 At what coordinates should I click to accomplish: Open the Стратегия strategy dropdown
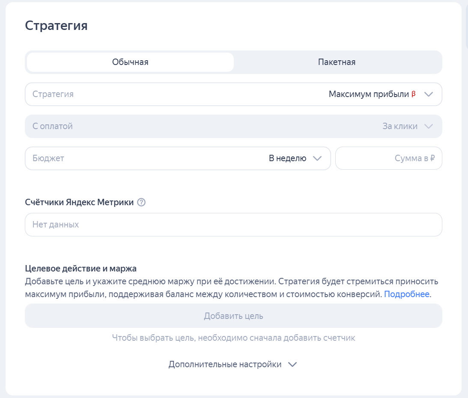[233, 94]
